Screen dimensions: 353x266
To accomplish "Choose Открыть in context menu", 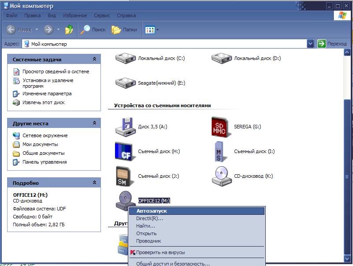I will (197, 233).
